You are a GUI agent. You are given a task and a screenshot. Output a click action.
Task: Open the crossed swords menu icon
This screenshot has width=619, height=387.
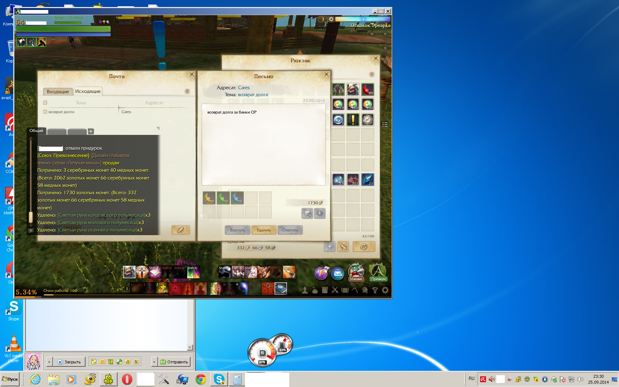335,290
